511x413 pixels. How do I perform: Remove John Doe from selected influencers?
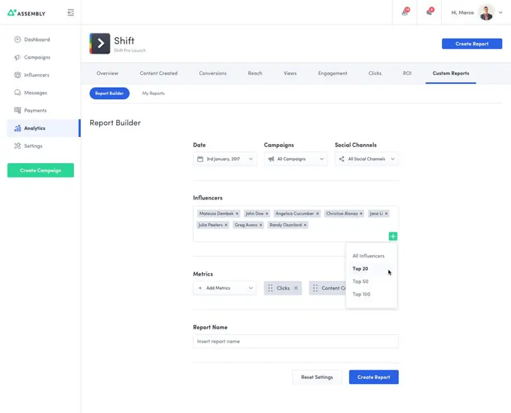[x=266, y=213]
